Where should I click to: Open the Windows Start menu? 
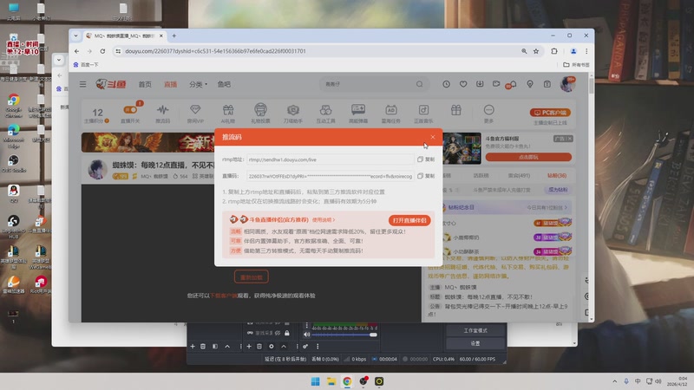pyautogui.click(x=315, y=381)
